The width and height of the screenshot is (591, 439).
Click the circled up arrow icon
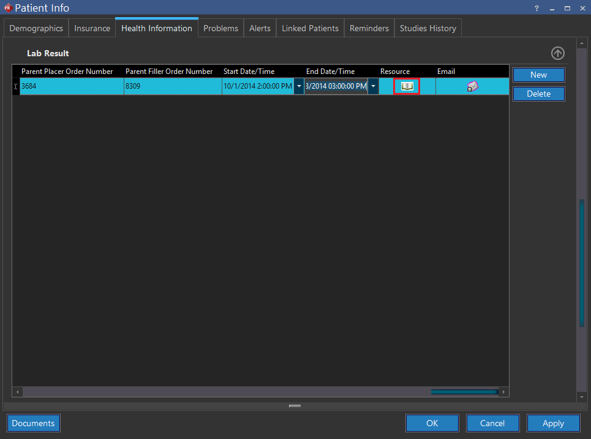coord(557,53)
